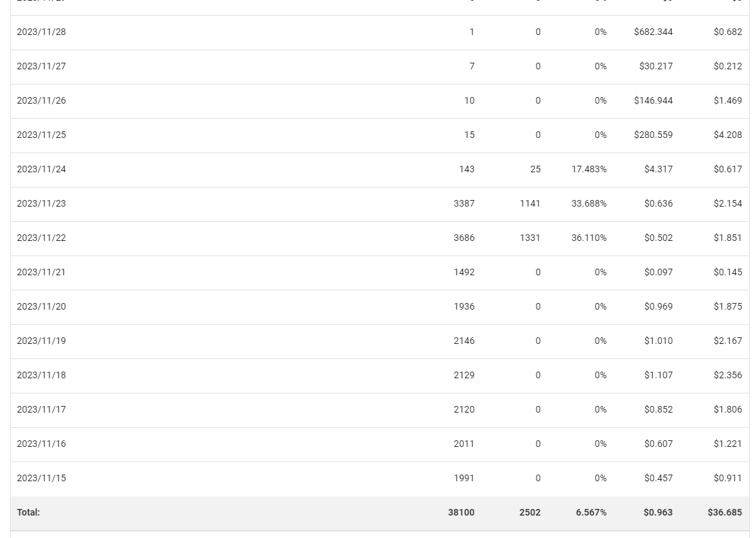
Task: Select the 2023/11/21 date row
Action: pyautogui.click(x=42, y=272)
